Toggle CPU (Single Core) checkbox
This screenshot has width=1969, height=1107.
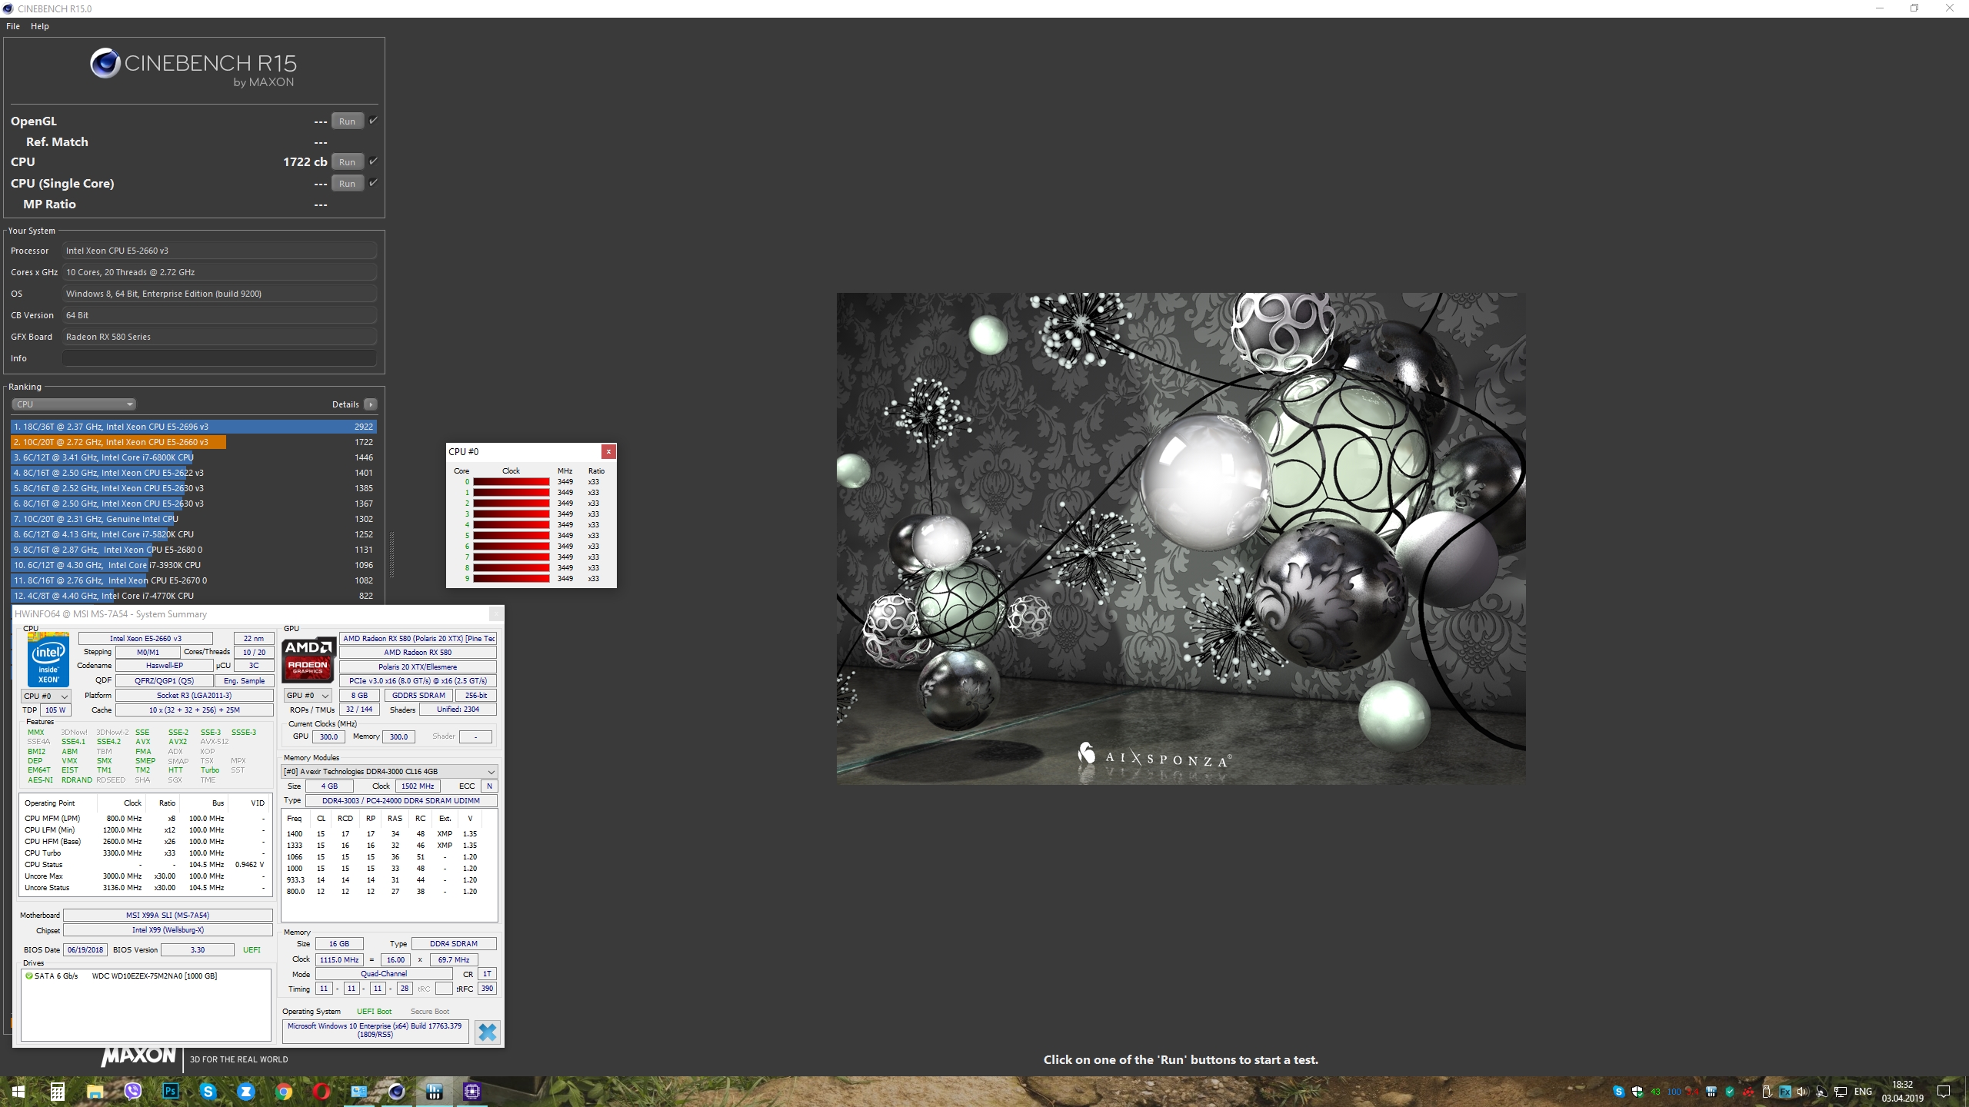(x=373, y=183)
